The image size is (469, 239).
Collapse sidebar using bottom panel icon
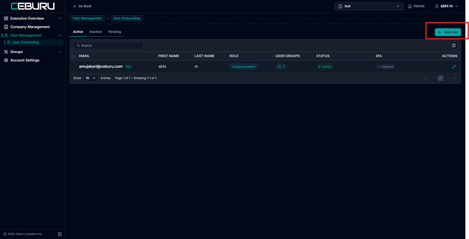[60, 234]
